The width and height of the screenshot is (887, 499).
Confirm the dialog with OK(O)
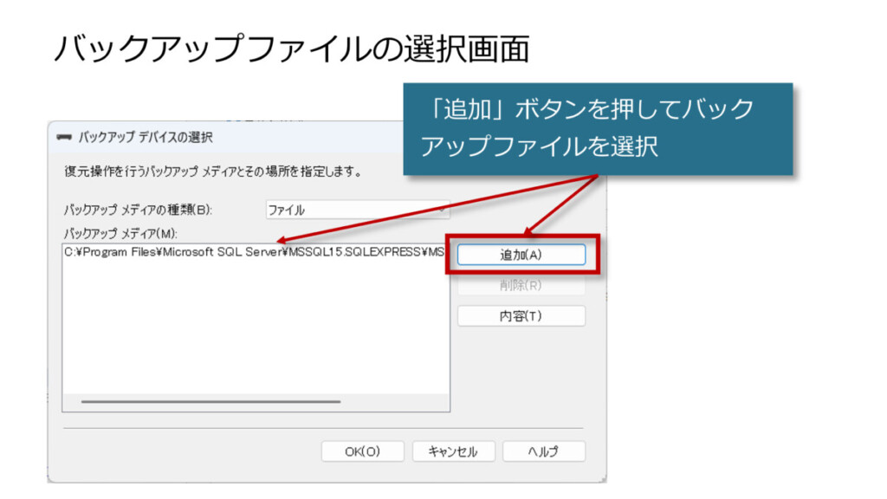pos(363,451)
